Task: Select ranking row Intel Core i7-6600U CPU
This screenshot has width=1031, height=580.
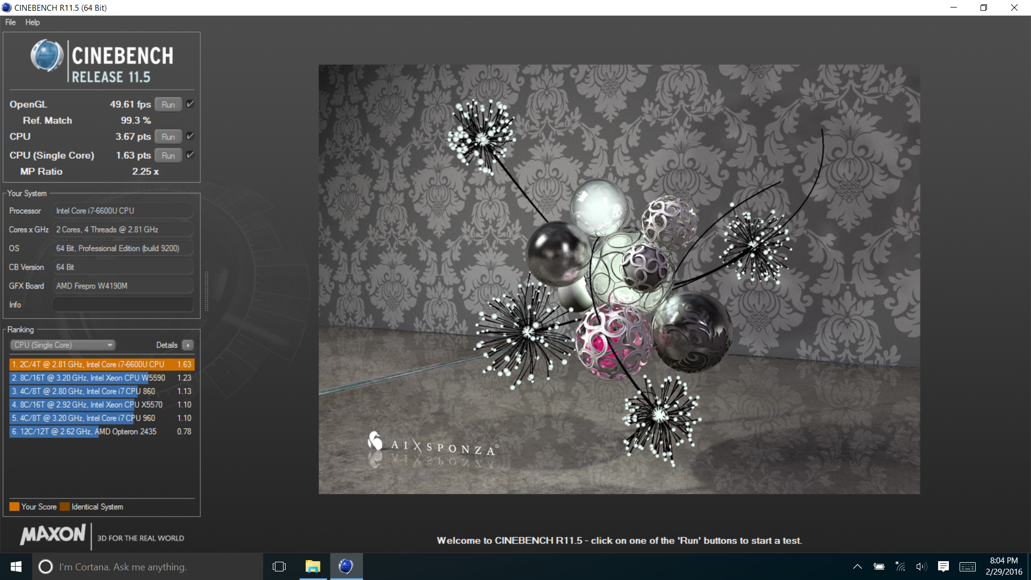Action: coord(101,364)
